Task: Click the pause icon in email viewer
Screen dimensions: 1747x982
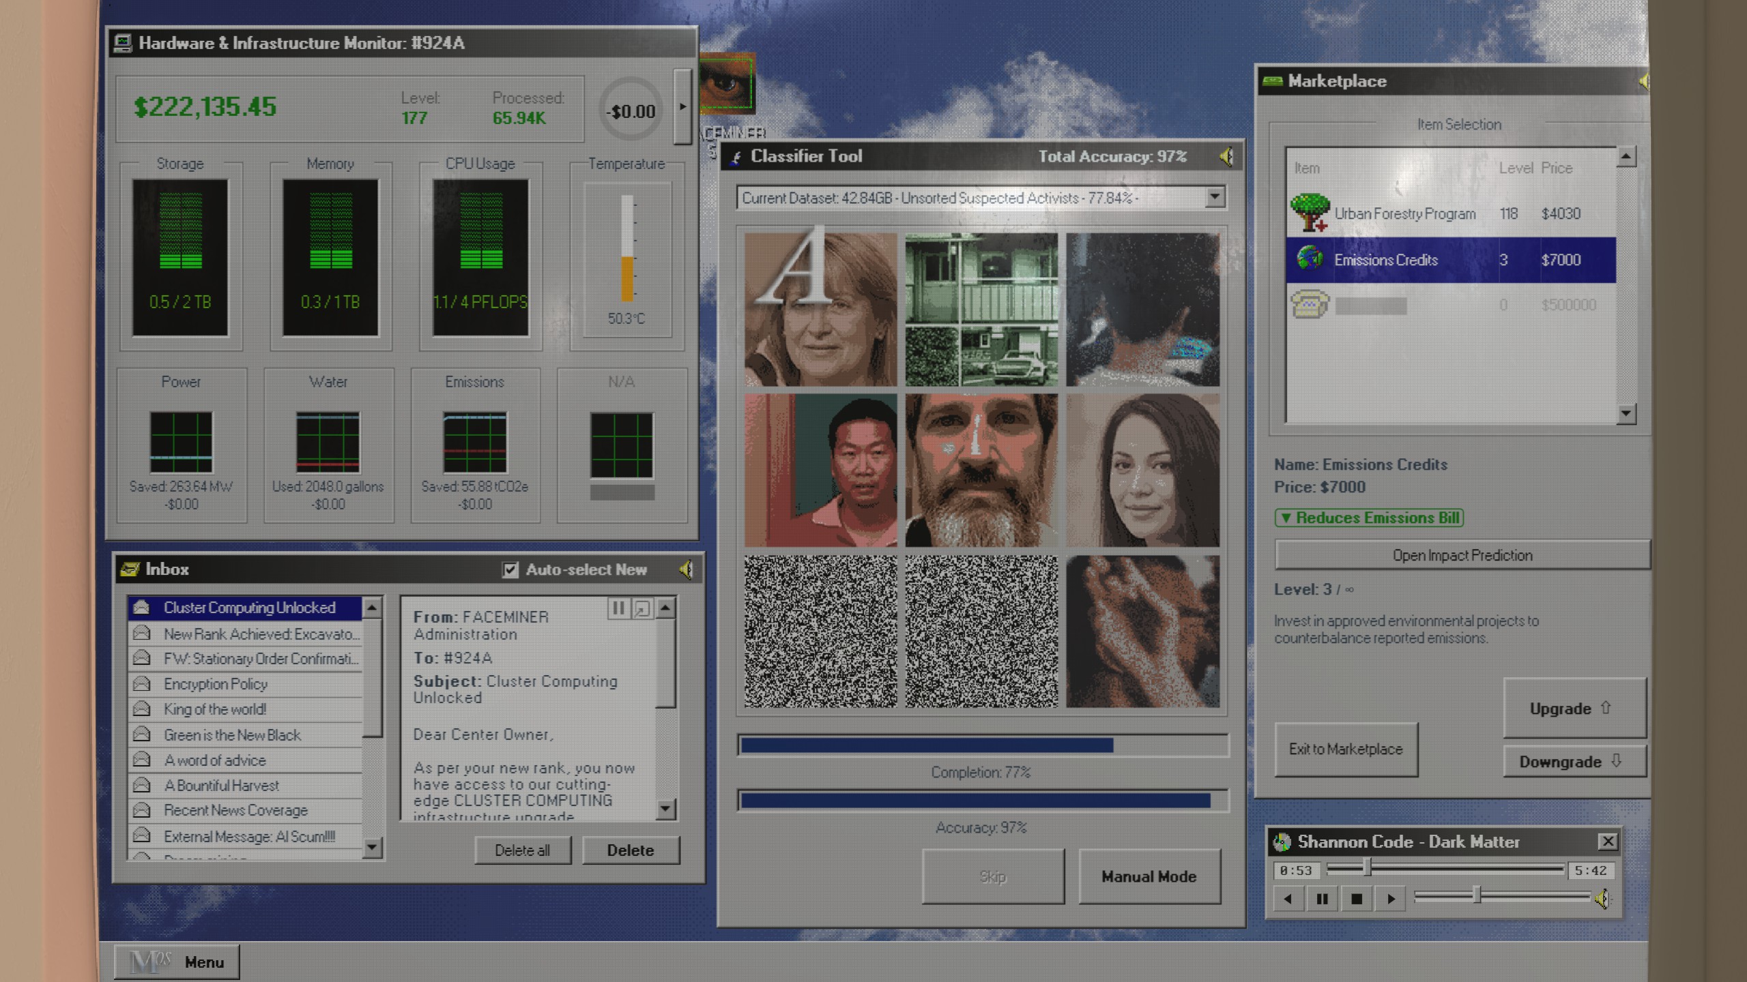Action: coord(618,608)
